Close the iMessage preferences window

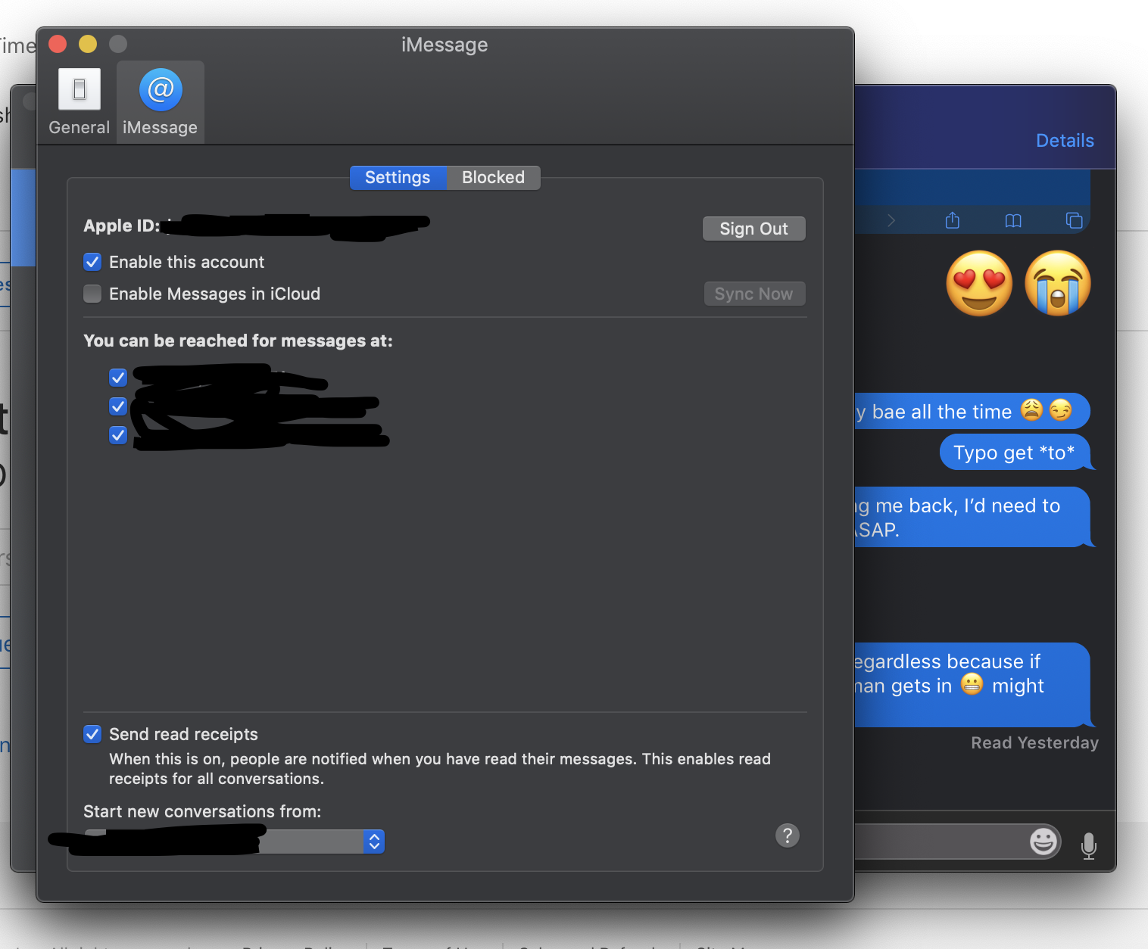tap(58, 44)
